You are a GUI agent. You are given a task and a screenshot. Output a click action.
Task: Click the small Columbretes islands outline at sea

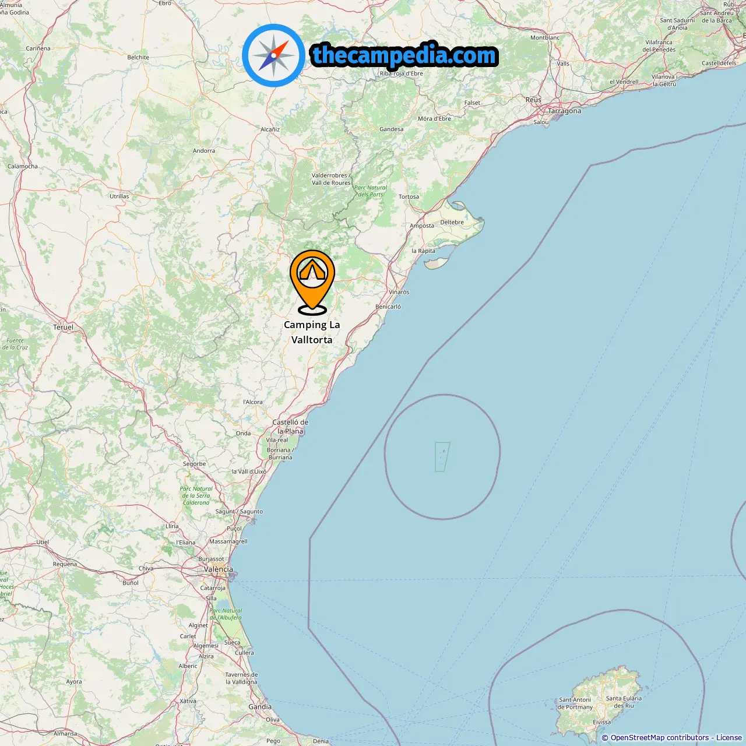click(x=442, y=457)
